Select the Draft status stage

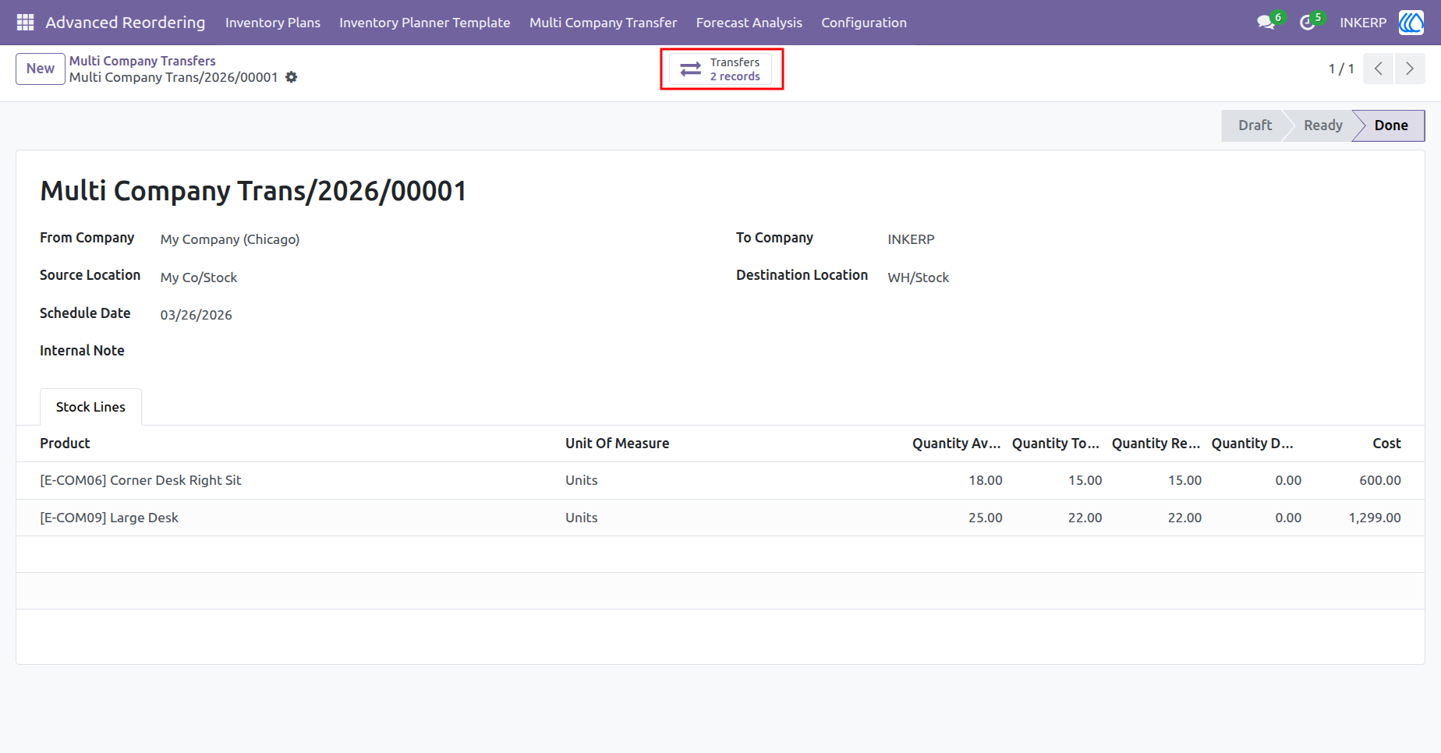point(1255,125)
